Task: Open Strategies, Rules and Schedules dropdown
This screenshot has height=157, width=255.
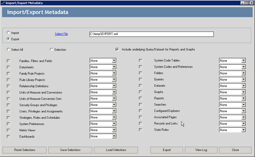Action: (103, 117)
